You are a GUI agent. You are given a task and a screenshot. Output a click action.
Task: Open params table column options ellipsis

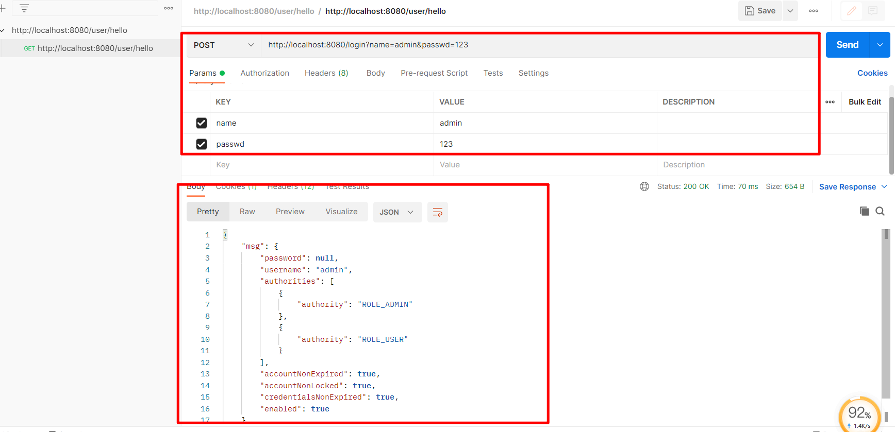click(830, 102)
